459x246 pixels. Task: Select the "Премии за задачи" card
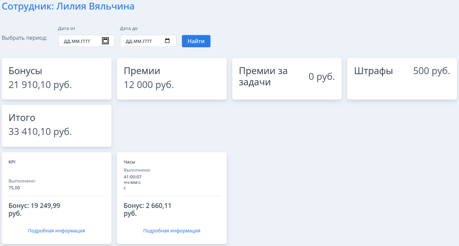(287, 79)
